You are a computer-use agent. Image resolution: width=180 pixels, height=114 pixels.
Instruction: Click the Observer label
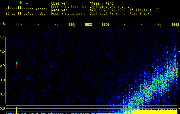pyautogui.click(x=59, y=3)
